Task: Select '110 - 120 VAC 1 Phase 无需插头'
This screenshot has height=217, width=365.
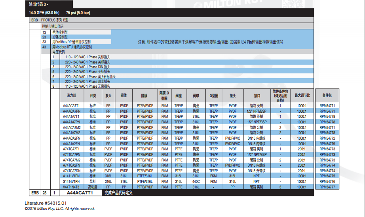Action: 87,86
